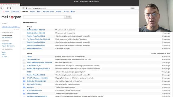Open grep::cpan in the nav bar
The image size is (173, 97).
click(x=15, y=11)
